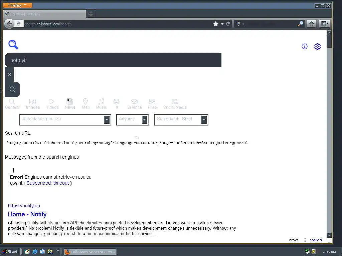Launch the mail icon in quick launch
Viewport: 342px width, 256px height.
coord(42,252)
